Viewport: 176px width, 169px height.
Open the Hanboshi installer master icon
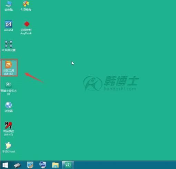pos(9,89)
